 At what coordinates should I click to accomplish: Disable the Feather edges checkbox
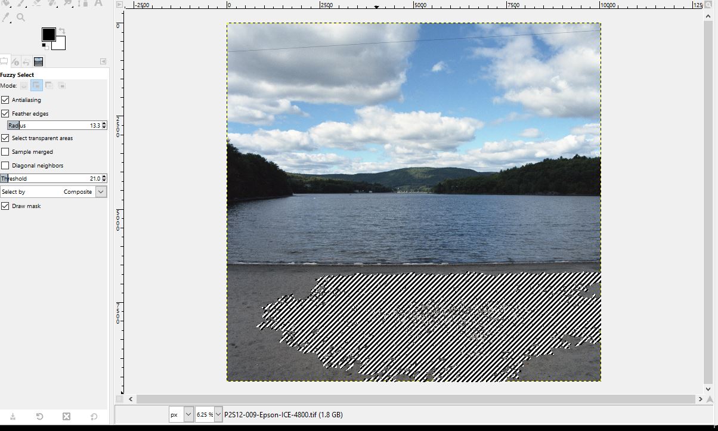tap(5, 113)
